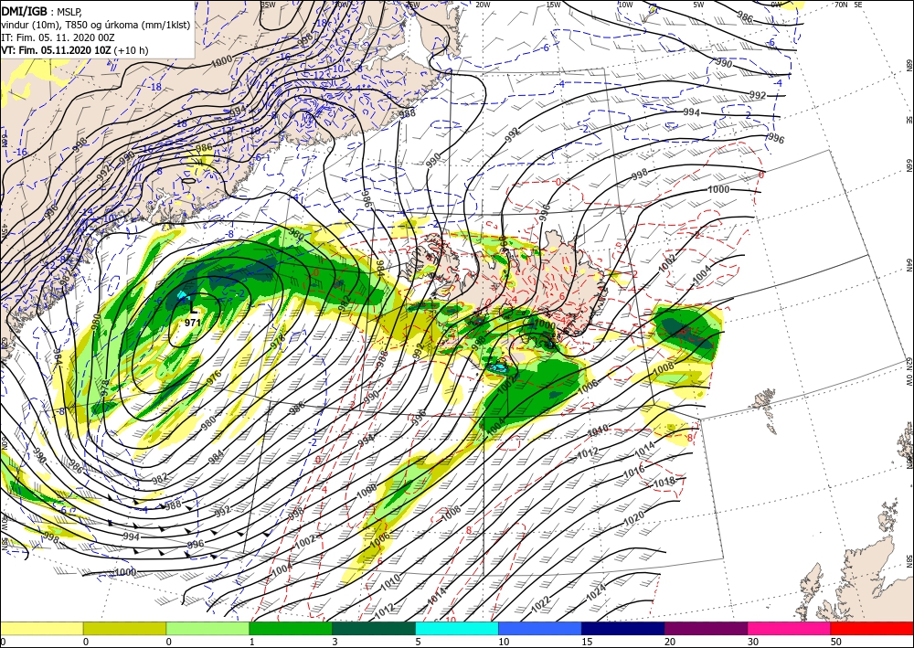Click the legend value 15
Screen dimensions: 914x648
click(x=587, y=642)
